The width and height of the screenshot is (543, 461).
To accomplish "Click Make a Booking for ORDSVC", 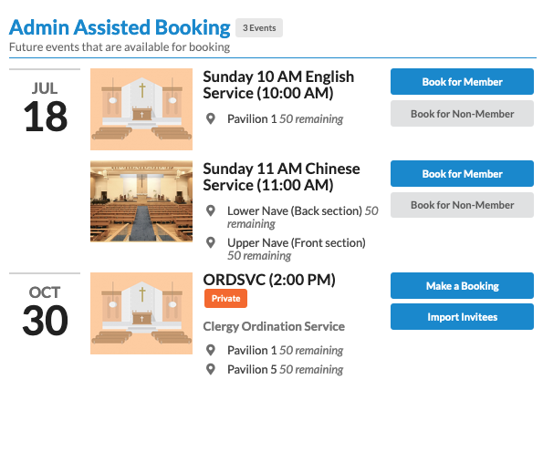I will point(462,286).
